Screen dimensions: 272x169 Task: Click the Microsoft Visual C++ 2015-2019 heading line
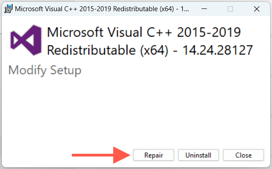(x=144, y=32)
